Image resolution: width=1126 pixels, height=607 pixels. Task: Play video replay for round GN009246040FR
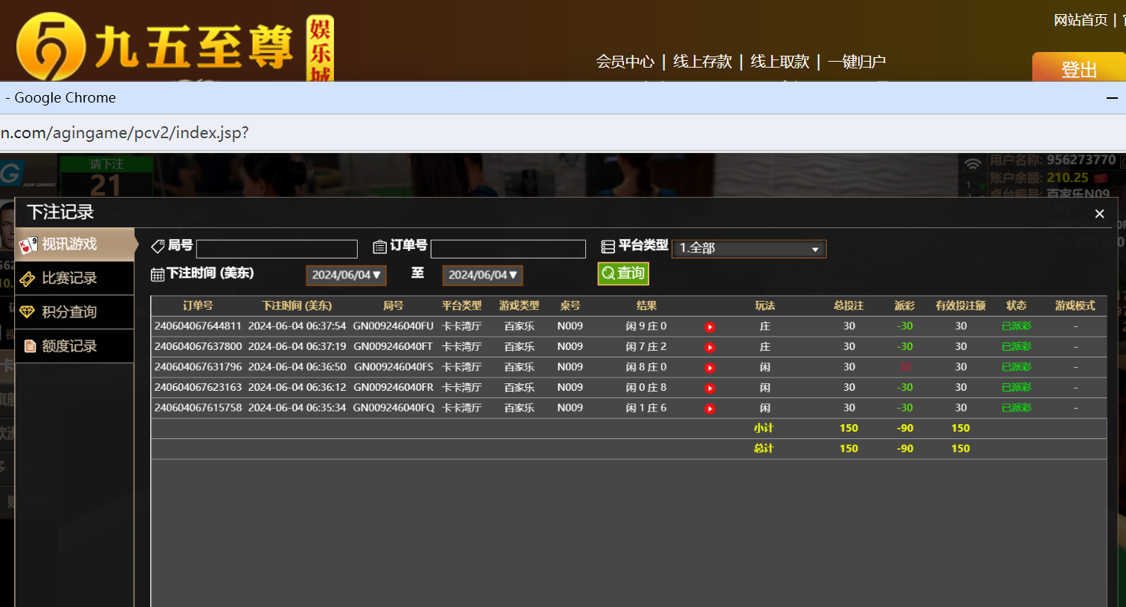[710, 389]
